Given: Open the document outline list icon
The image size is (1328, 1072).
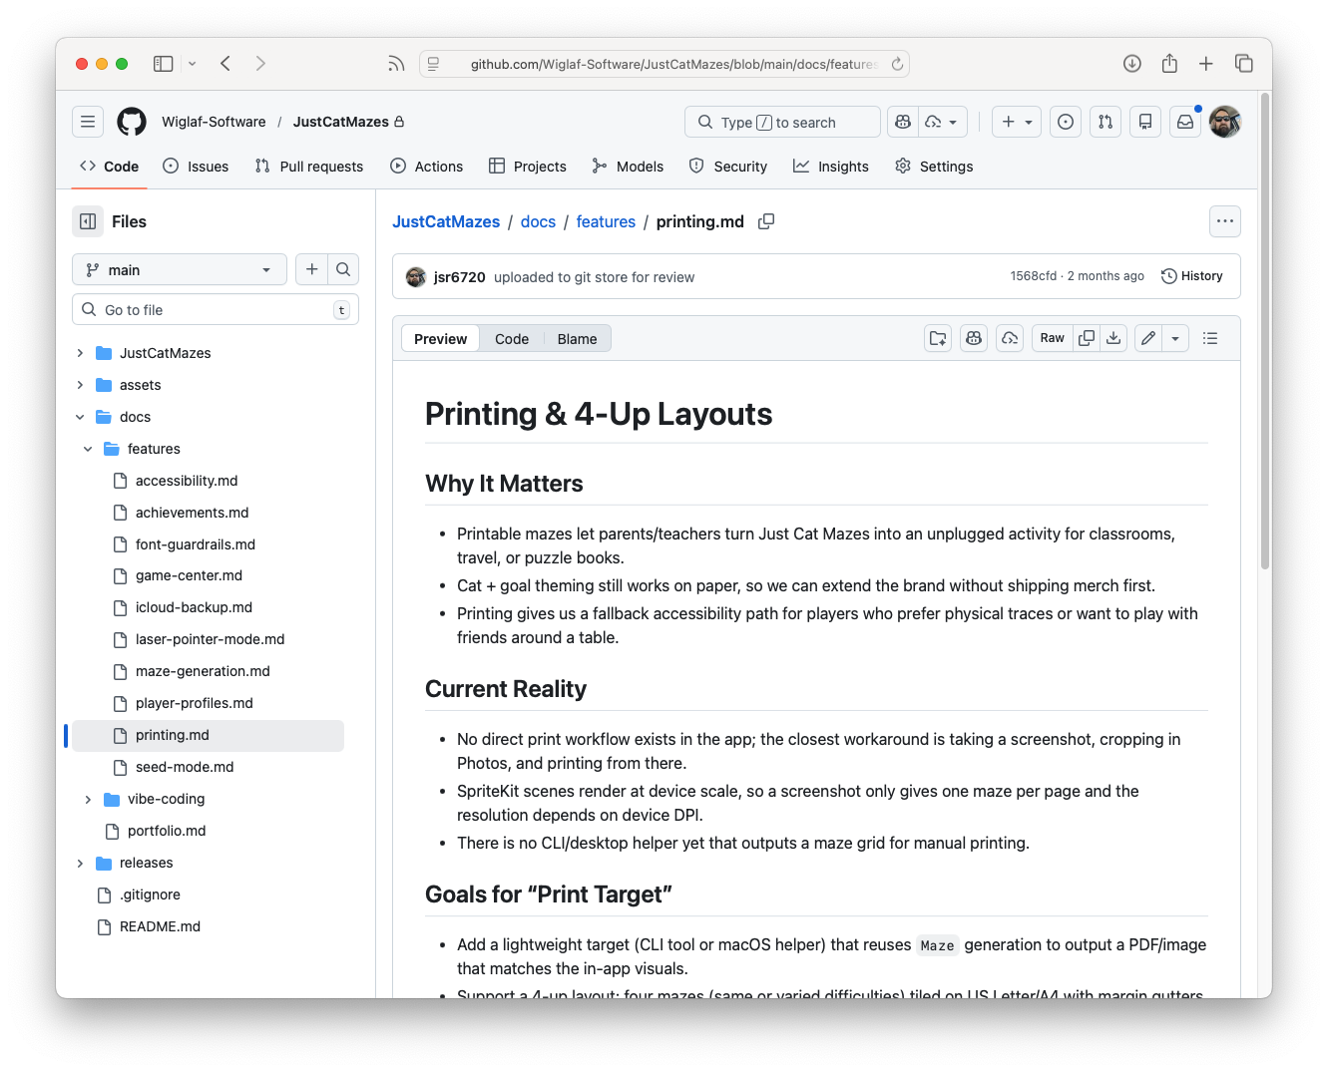Looking at the screenshot, I should tap(1210, 339).
